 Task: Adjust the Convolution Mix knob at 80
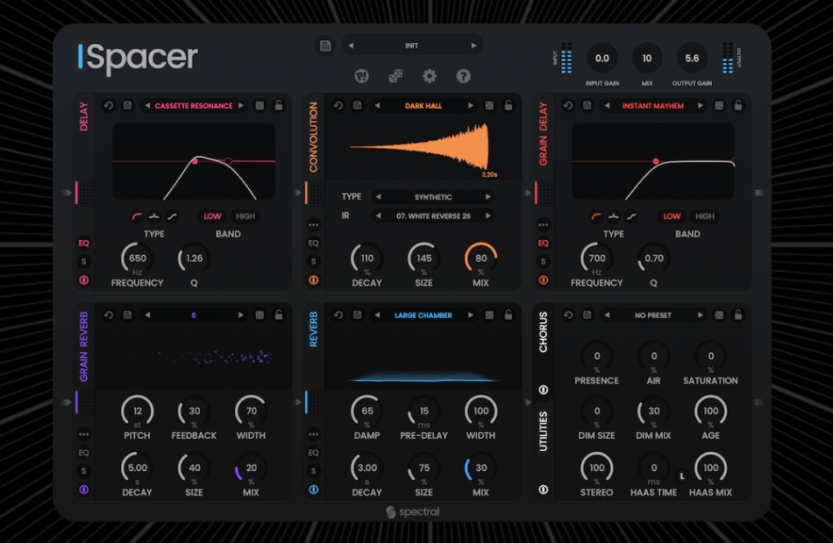pyautogui.click(x=481, y=258)
